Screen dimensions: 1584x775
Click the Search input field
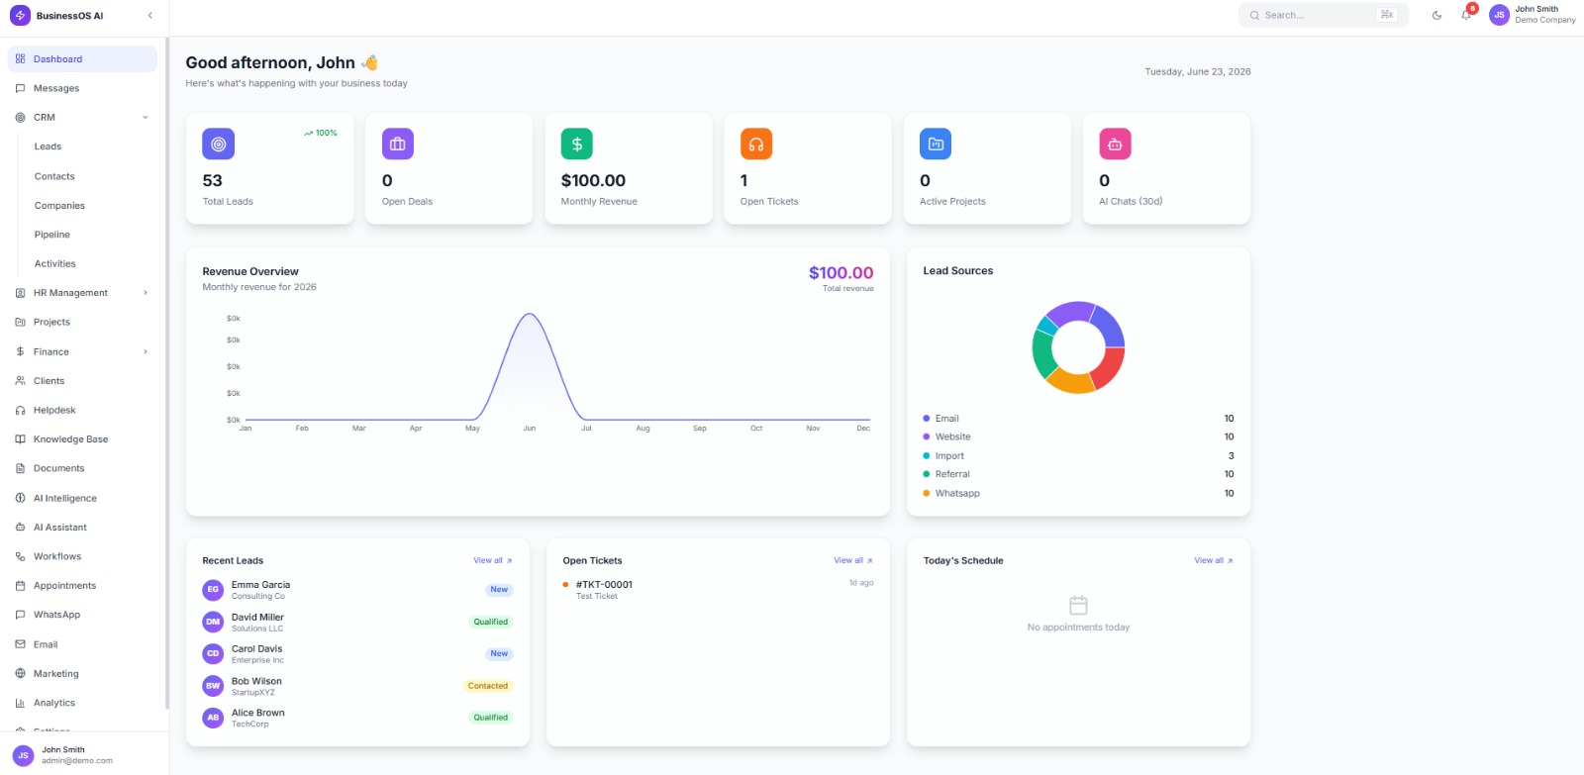pyautogui.click(x=1323, y=15)
